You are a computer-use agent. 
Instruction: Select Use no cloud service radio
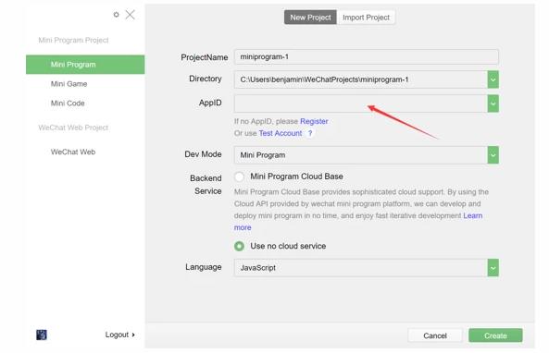[239, 246]
